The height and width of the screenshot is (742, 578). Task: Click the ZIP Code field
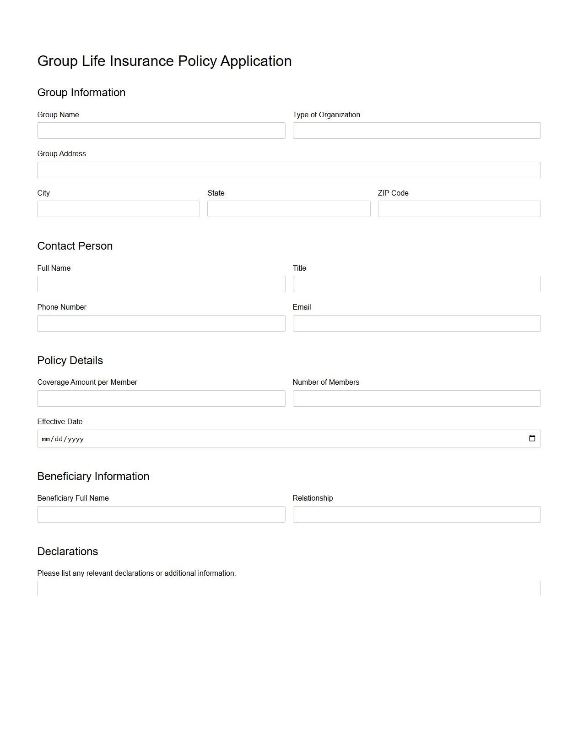[459, 209]
